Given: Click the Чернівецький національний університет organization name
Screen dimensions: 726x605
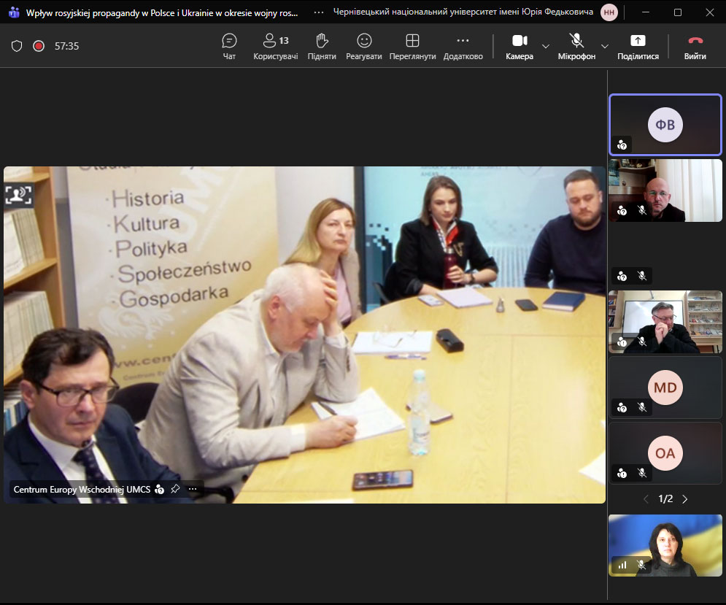Looking at the screenshot, I should (x=463, y=12).
